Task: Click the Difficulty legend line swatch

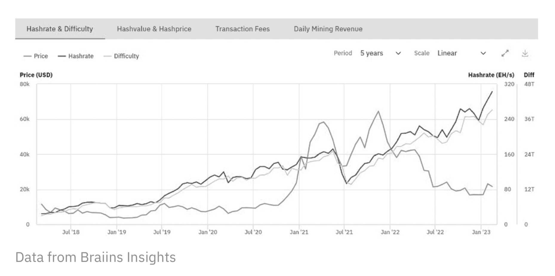Action: 107,56
